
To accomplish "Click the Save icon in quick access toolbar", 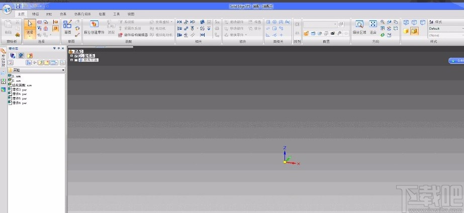I will coord(18,6).
